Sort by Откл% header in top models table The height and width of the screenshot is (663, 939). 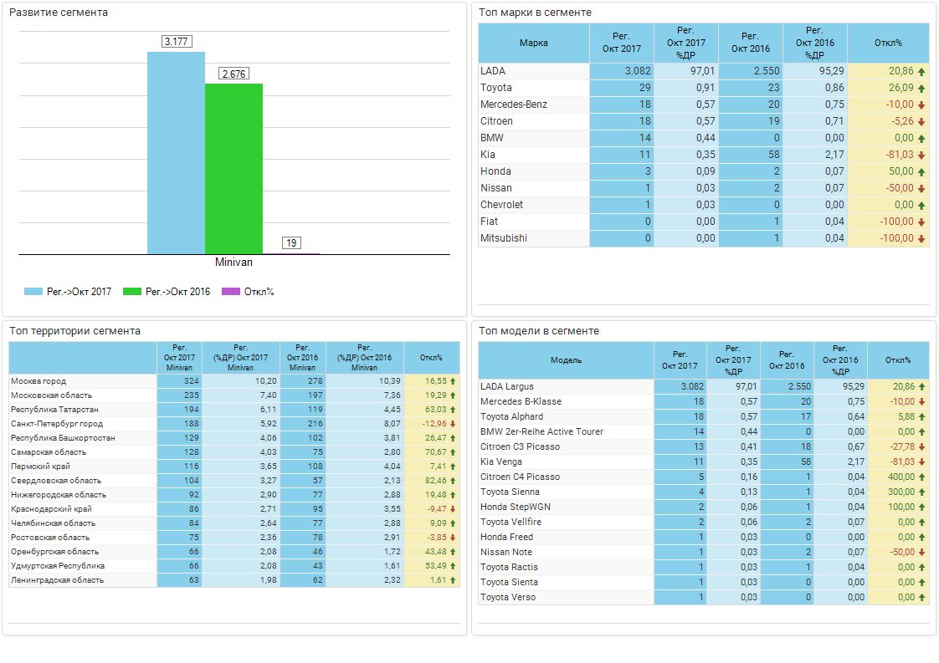click(898, 360)
